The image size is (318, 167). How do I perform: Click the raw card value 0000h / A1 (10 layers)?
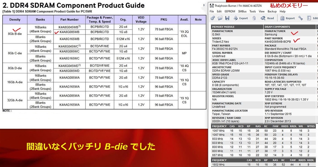point(225,121)
